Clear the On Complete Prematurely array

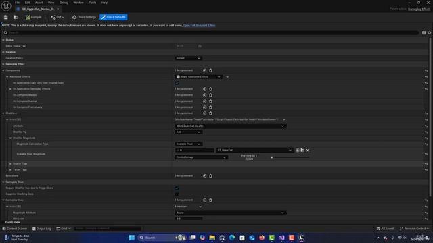click(210, 107)
